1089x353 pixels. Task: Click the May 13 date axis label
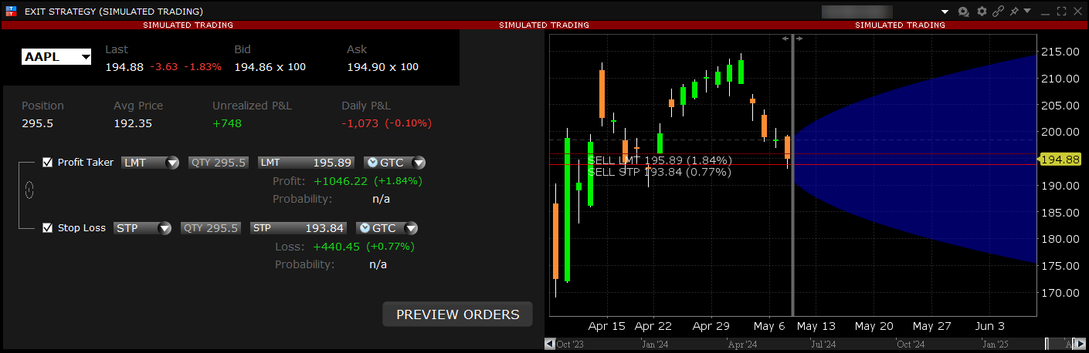[816, 326]
